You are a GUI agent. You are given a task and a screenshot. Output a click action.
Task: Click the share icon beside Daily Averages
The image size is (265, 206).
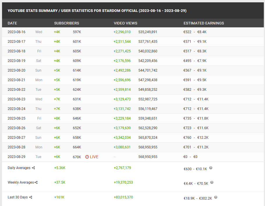pyautogui.click(x=33, y=168)
